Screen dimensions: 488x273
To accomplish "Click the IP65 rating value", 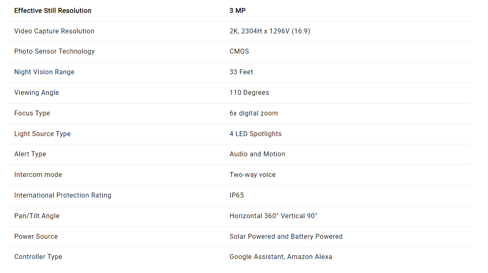I will 237,195.
